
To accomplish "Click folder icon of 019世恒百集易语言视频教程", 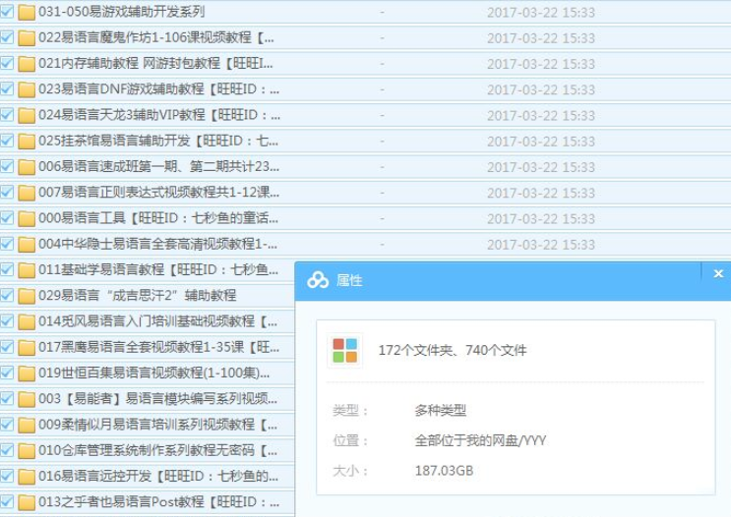I will point(27,373).
